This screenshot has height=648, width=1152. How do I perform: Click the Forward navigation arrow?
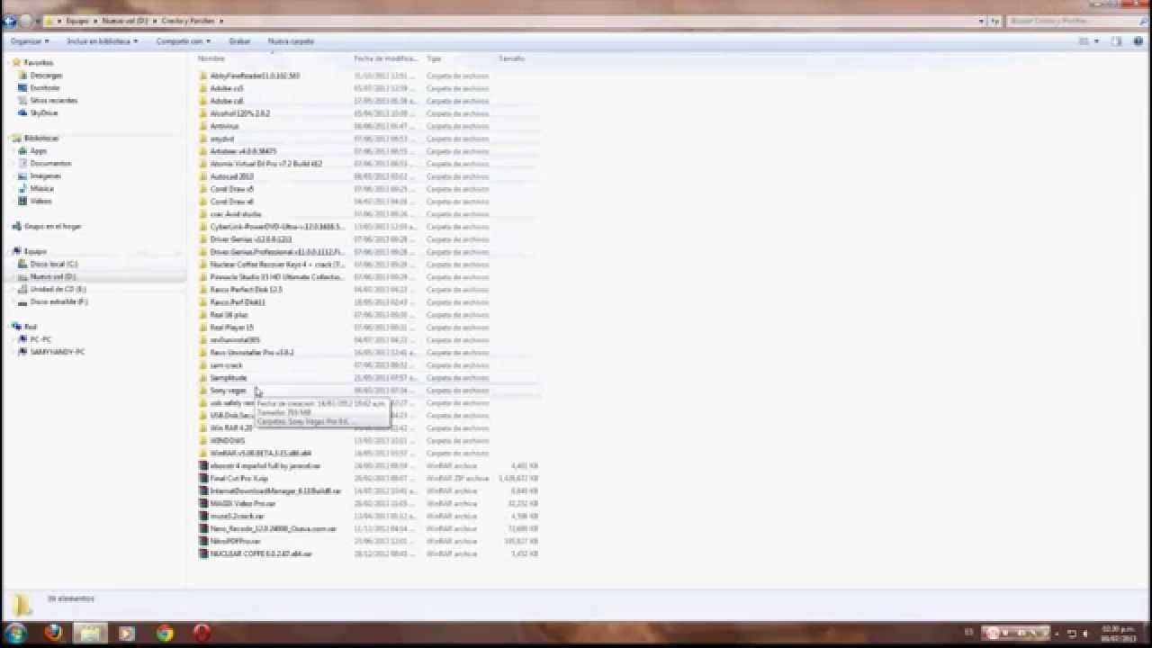point(26,20)
